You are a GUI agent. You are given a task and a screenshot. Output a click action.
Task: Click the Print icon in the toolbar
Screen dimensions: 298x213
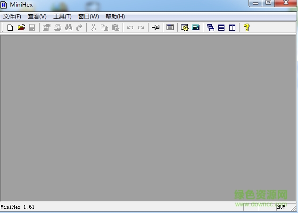58,28
